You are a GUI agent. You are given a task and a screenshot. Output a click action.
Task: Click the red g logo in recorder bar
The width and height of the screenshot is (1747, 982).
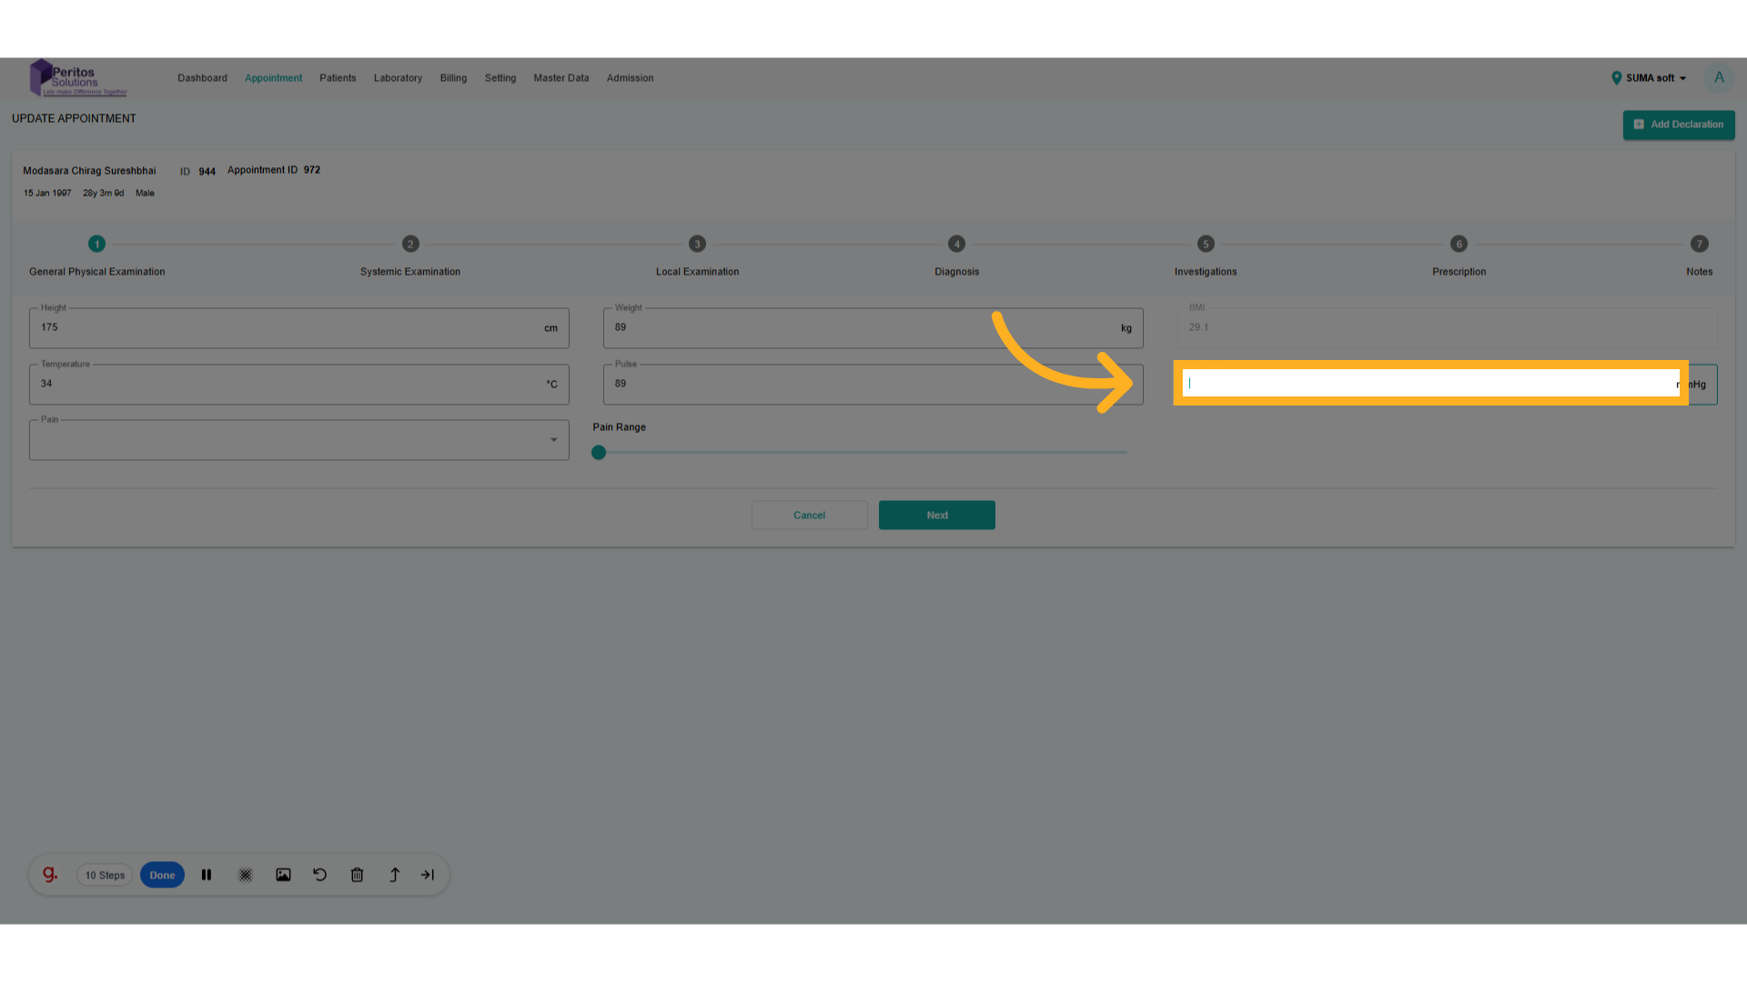coord(50,875)
